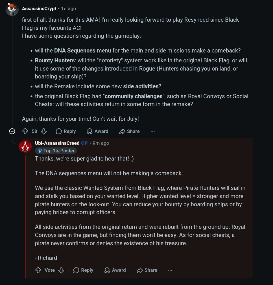Open the 9m ago reply timestamp permalink
The width and height of the screenshot is (273, 285).
point(101,143)
